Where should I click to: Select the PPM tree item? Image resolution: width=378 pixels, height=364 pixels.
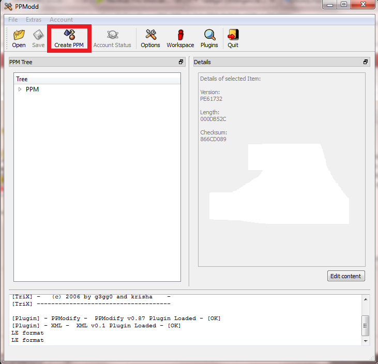tap(32, 89)
